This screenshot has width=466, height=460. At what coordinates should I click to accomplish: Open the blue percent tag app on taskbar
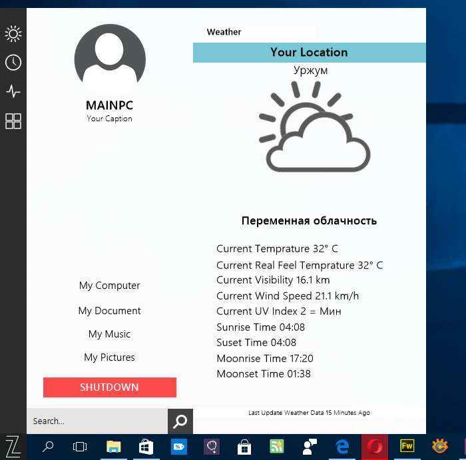[x=179, y=446]
